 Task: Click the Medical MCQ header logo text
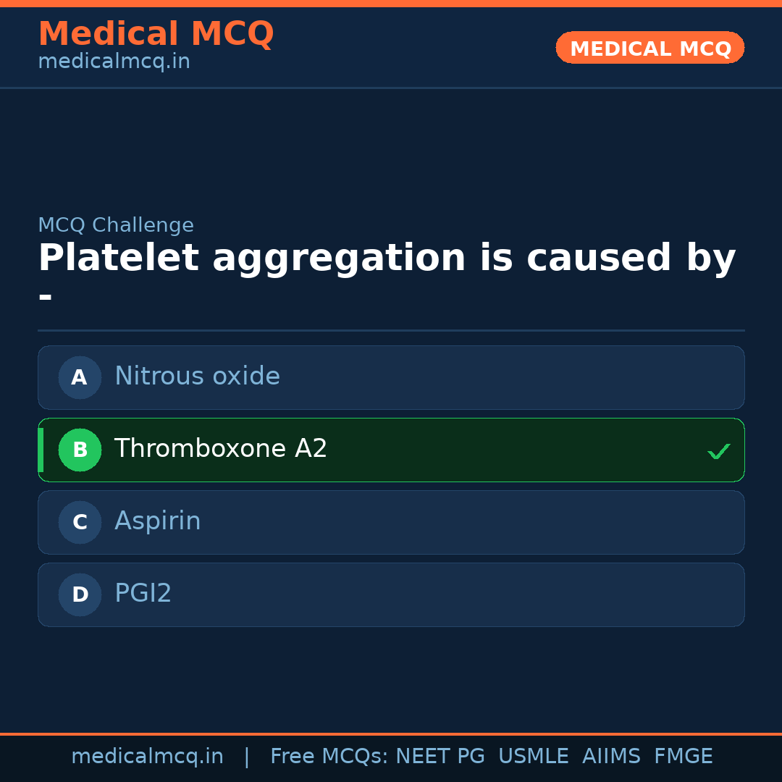point(156,33)
